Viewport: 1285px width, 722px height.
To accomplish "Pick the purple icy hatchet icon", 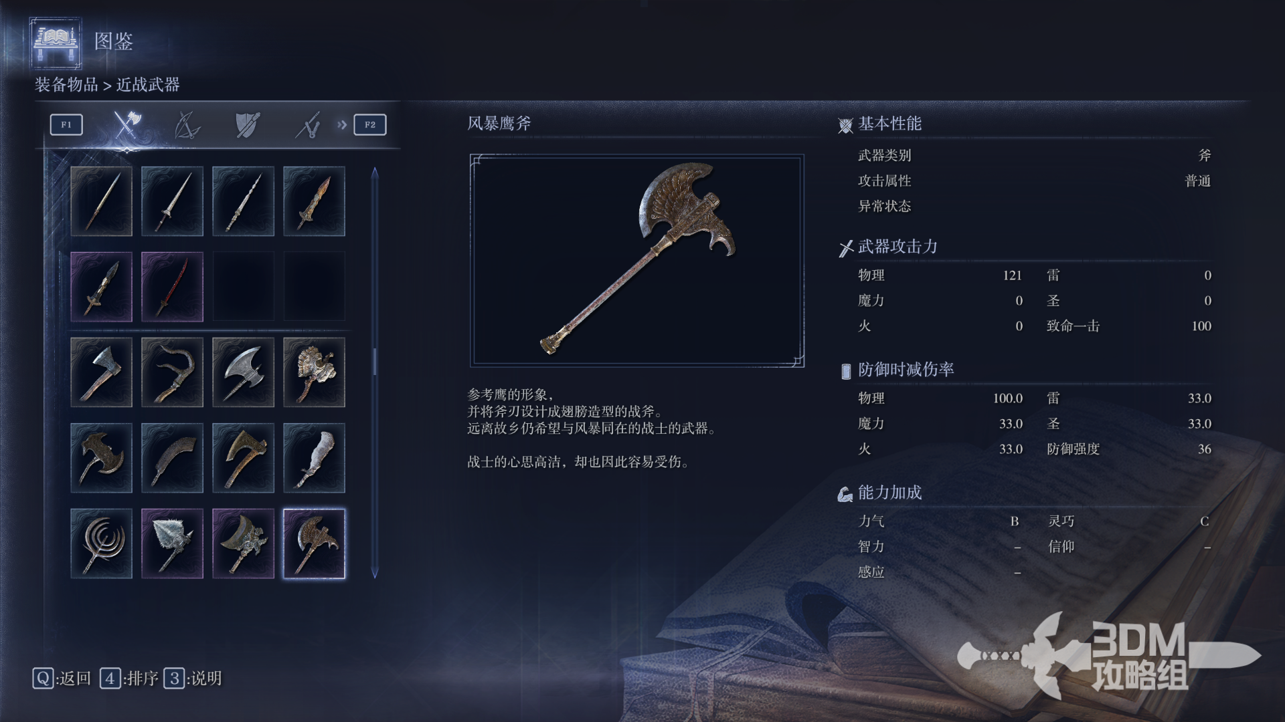I will pyautogui.click(x=172, y=544).
